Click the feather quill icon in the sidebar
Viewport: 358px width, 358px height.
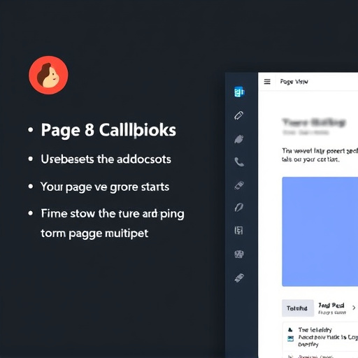pos(239,207)
